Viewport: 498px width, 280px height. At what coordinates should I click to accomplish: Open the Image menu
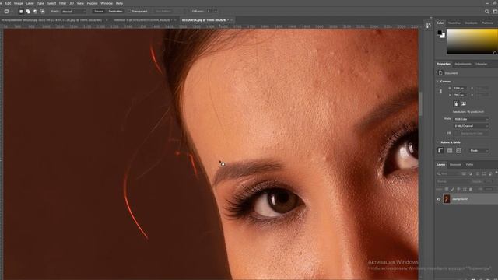click(19, 3)
